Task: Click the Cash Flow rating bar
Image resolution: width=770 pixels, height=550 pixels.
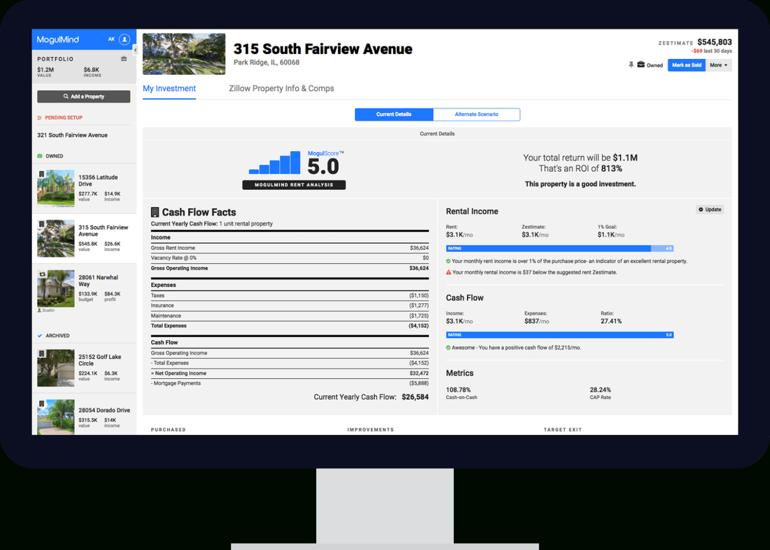Action: coord(558,335)
